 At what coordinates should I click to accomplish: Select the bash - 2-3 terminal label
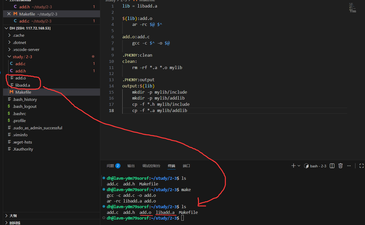coord(318,166)
